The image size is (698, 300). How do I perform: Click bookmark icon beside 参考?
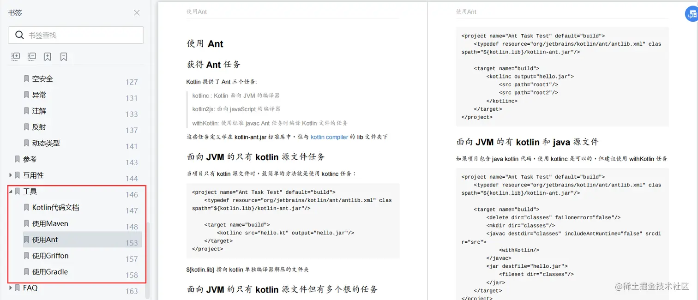[x=18, y=159]
